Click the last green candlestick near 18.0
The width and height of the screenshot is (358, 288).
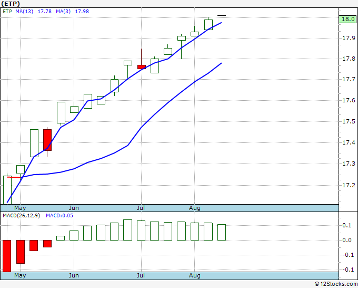(208, 25)
